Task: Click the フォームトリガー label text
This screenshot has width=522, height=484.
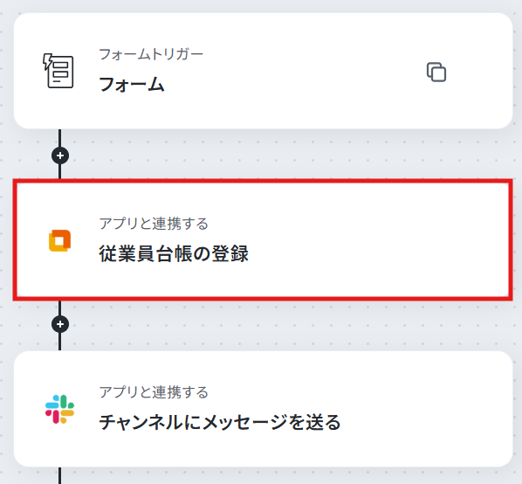Action: coord(151,54)
